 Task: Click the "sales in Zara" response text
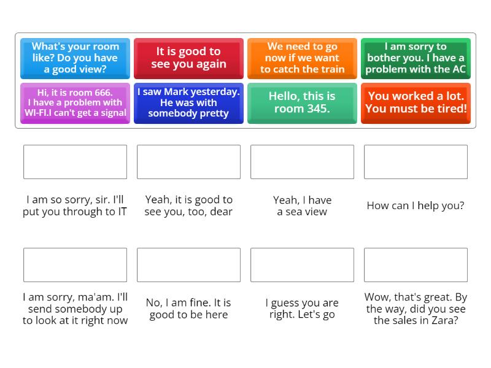click(x=416, y=309)
